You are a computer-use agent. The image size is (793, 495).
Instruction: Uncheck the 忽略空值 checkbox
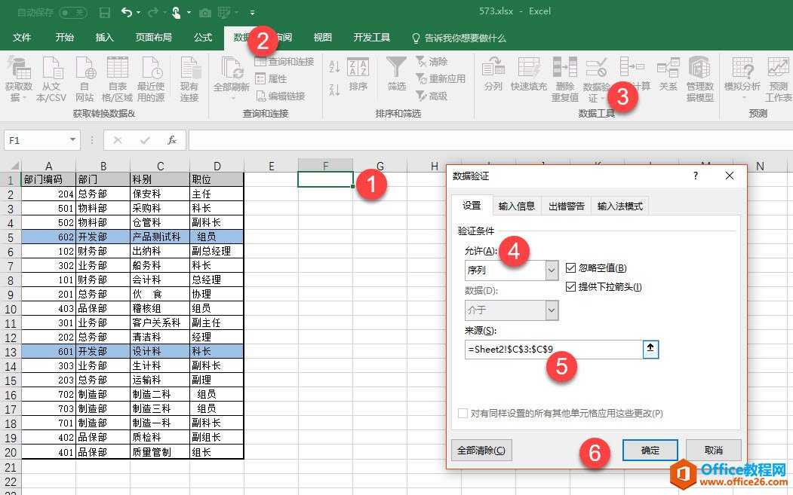click(571, 267)
